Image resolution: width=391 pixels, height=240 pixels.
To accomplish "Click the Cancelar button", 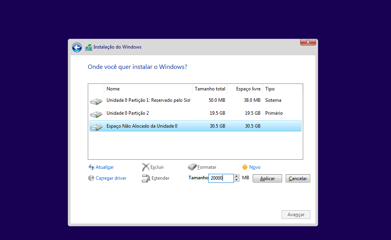I will 298,179.
